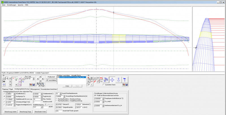The width and height of the screenshot is (226, 115).
Task: Switch to the Hilfsprogramme tab
Action: pyautogui.click(x=35, y=89)
